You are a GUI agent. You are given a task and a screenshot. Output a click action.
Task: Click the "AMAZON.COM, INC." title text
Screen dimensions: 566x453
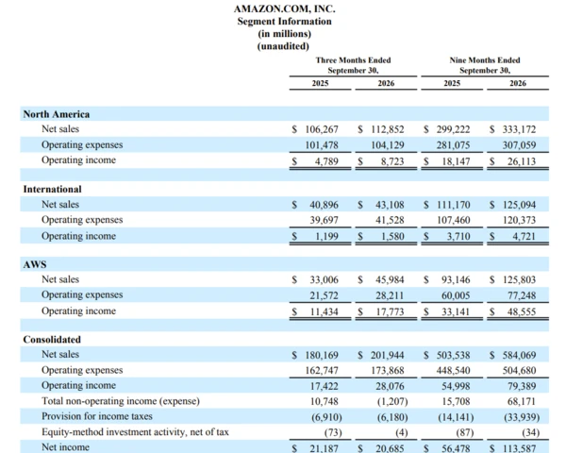click(284, 8)
